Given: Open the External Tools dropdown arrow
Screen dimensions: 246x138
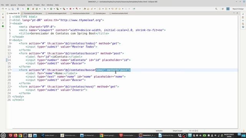Looking at the screenshot, I should pyautogui.click(x=67, y=9).
